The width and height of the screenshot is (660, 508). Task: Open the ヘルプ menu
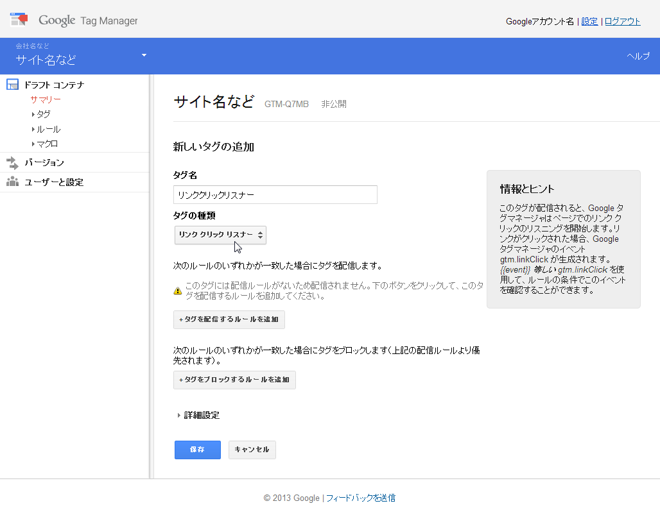(x=637, y=56)
